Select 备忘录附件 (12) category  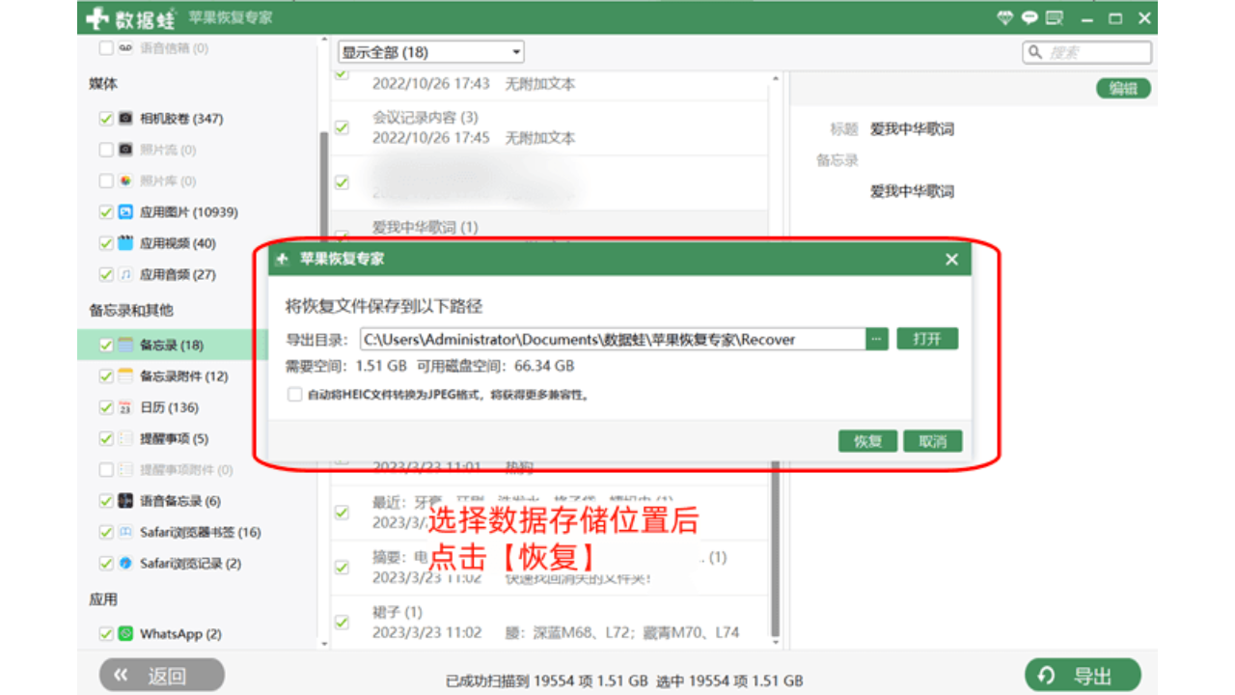[183, 376]
